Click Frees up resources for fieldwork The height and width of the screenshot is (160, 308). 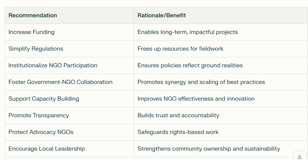(x=180, y=48)
